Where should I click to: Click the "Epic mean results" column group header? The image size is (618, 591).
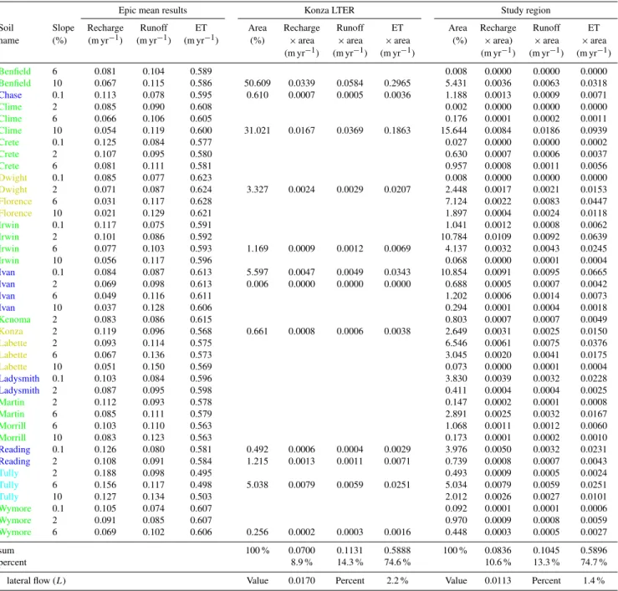(x=152, y=10)
